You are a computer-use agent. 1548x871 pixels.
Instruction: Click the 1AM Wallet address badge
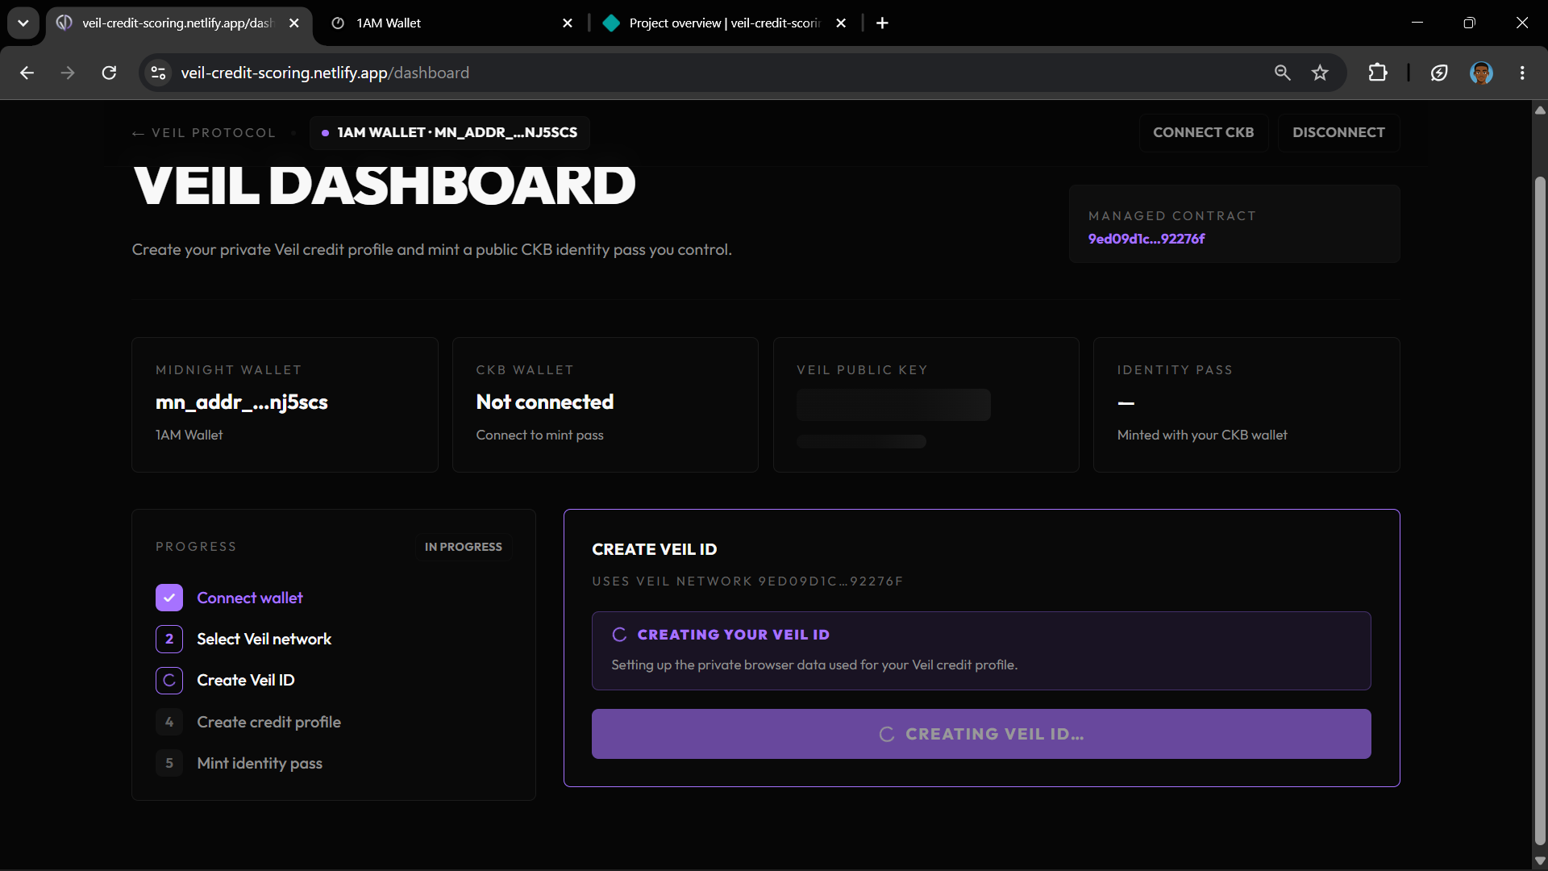coord(450,132)
